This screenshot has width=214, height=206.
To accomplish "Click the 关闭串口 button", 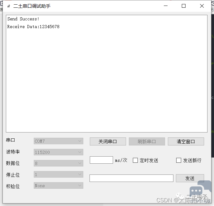I will pos(108,141).
